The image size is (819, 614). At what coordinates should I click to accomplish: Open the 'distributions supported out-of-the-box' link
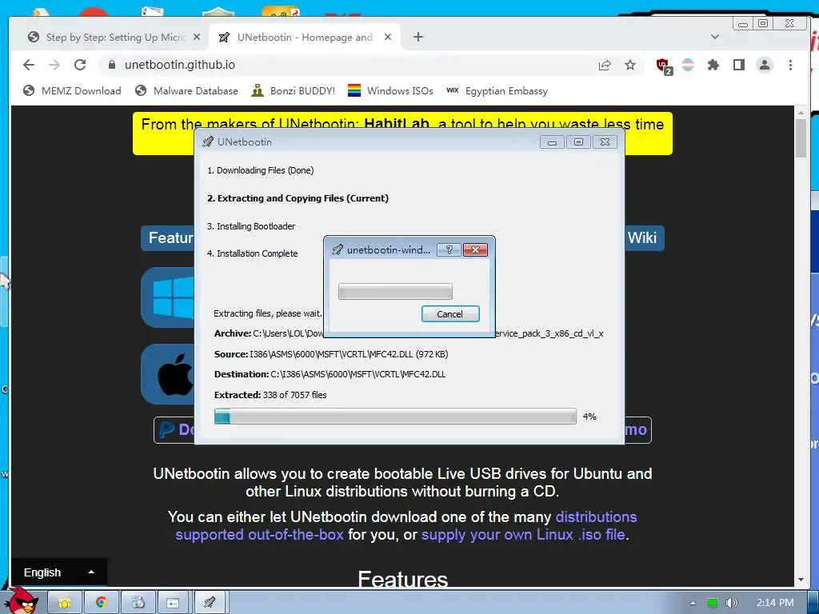pyautogui.click(x=406, y=526)
